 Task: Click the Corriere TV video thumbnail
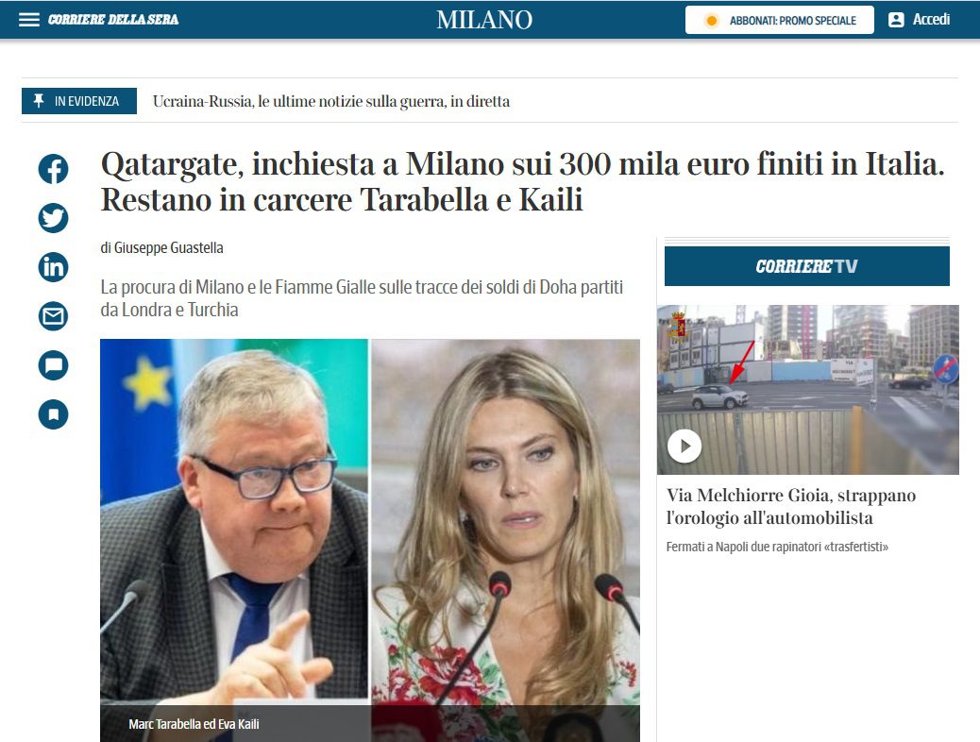[807, 390]
